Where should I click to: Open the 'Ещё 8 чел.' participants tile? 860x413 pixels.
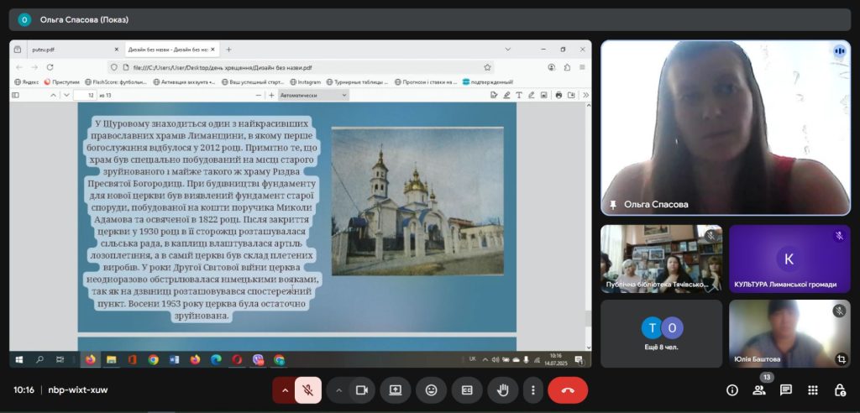(x=661, y=333)
